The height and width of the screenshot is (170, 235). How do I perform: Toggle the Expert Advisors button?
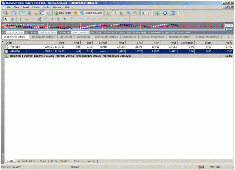pos(91,13)
